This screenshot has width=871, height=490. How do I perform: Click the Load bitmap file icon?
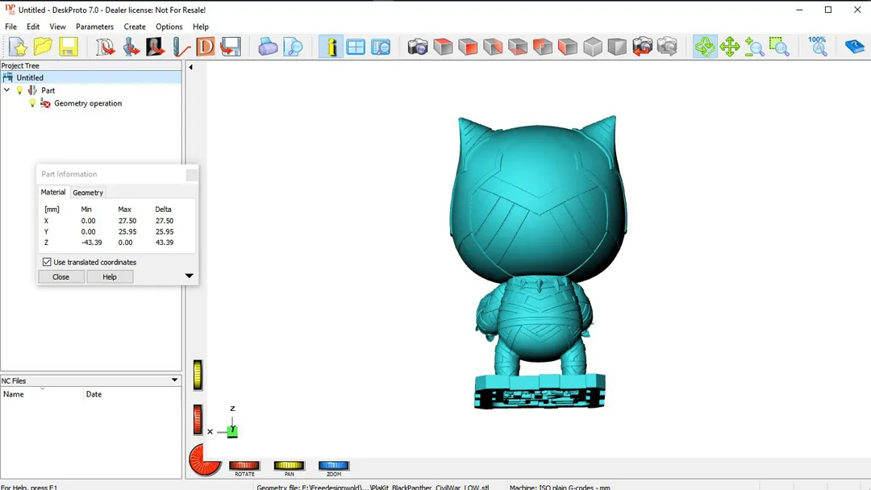click(x=155, y=48)
